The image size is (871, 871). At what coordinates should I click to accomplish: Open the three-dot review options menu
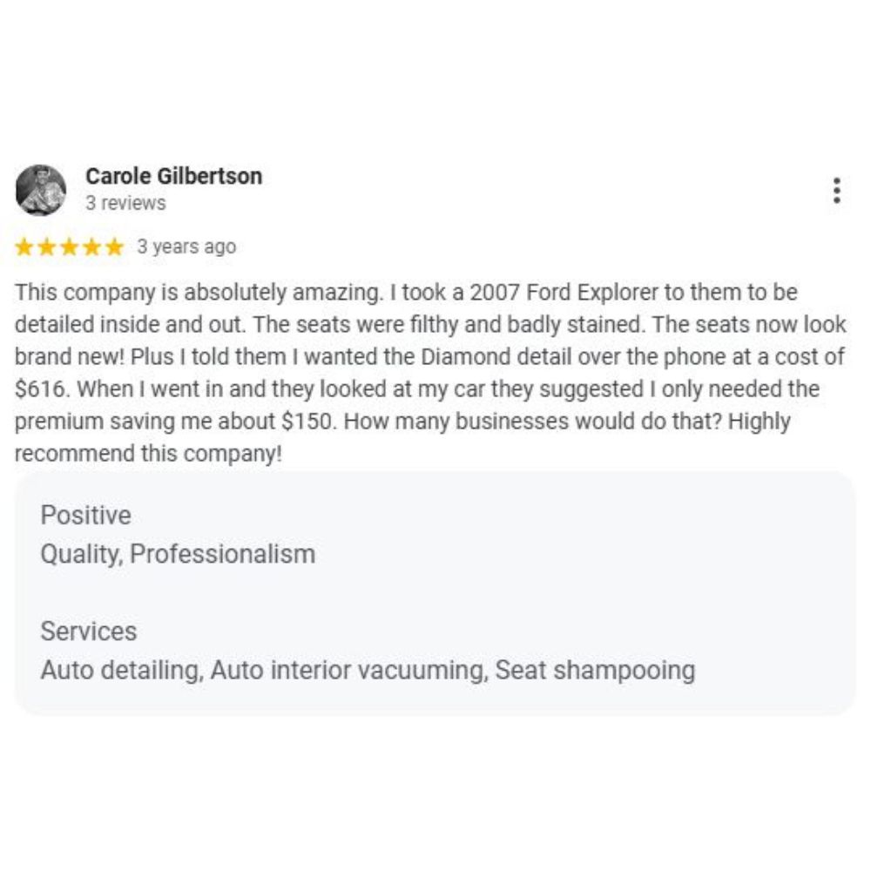pos(836,191)
